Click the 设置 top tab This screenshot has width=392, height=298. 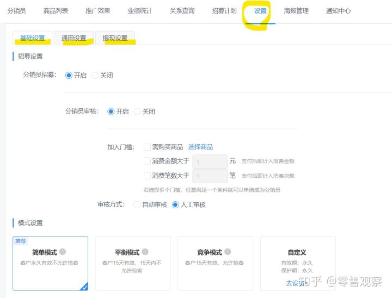[x=260, y=11]
